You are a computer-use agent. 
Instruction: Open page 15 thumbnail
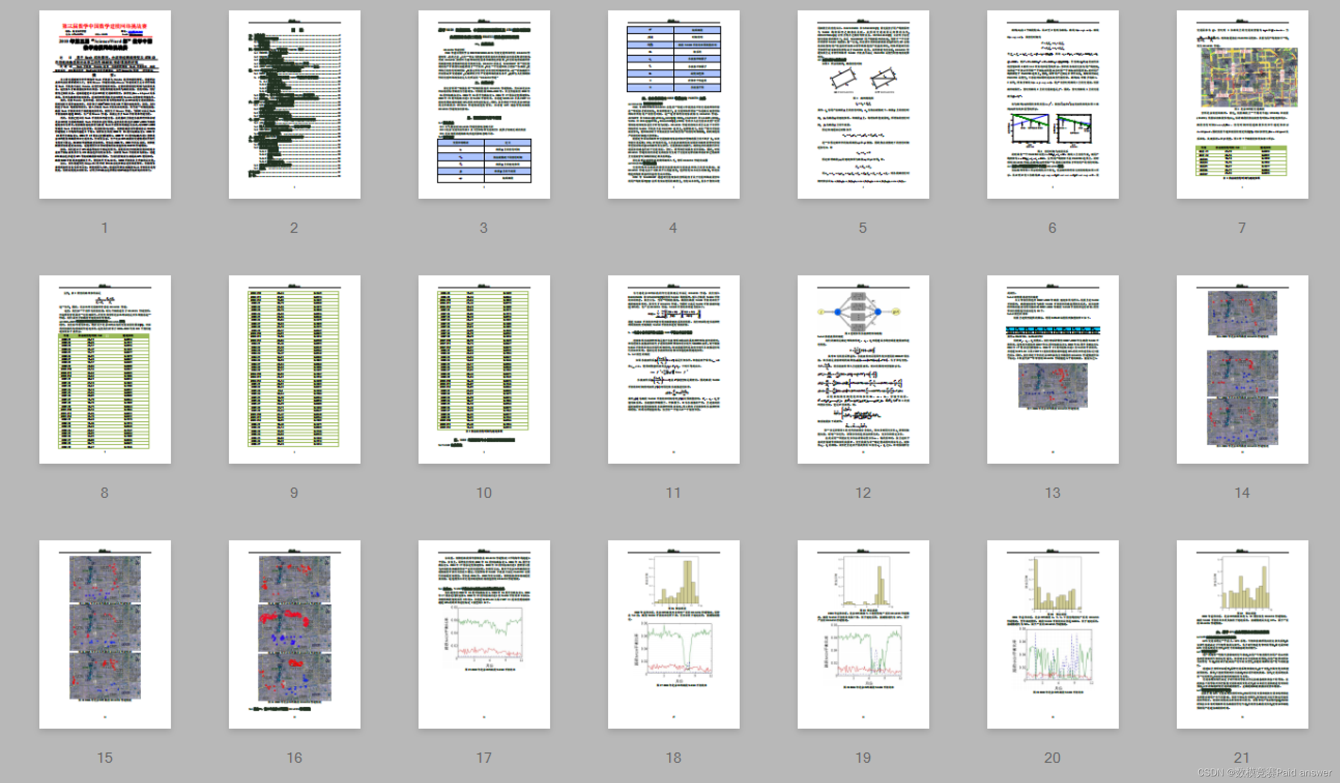tap(105, 634)
